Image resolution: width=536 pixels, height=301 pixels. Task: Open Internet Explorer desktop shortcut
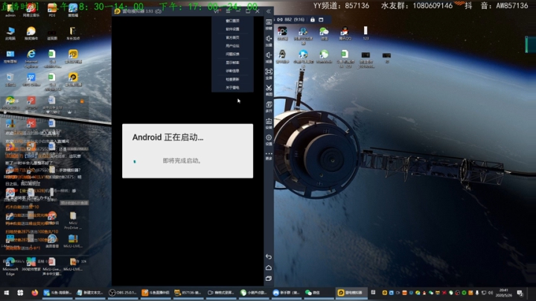pyautogui.click(x=31, y=58)
